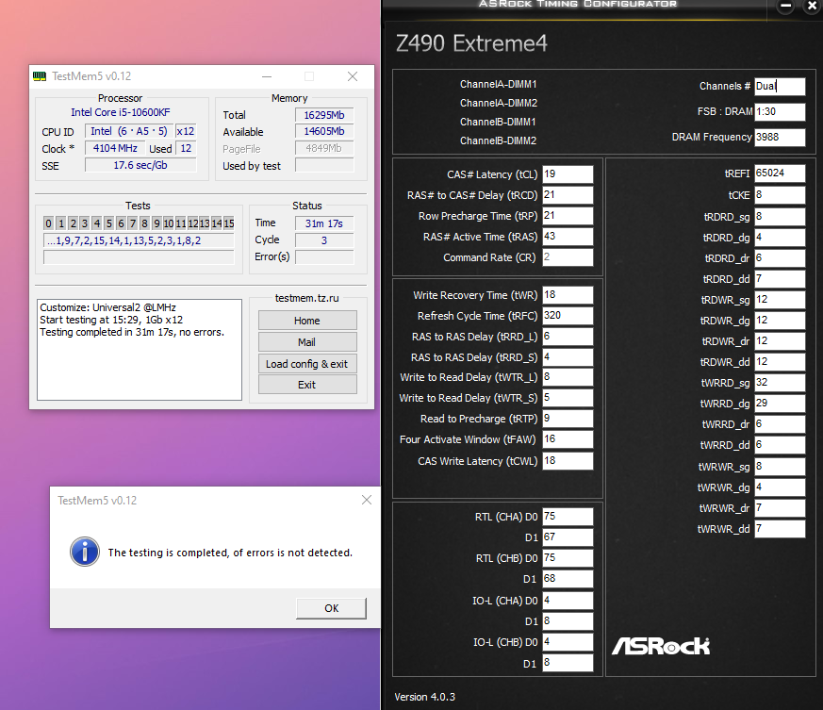The height and width of the screenshot is (710, 823).
Task: Click the tRDWR_sg field
Action: point(780,299)
